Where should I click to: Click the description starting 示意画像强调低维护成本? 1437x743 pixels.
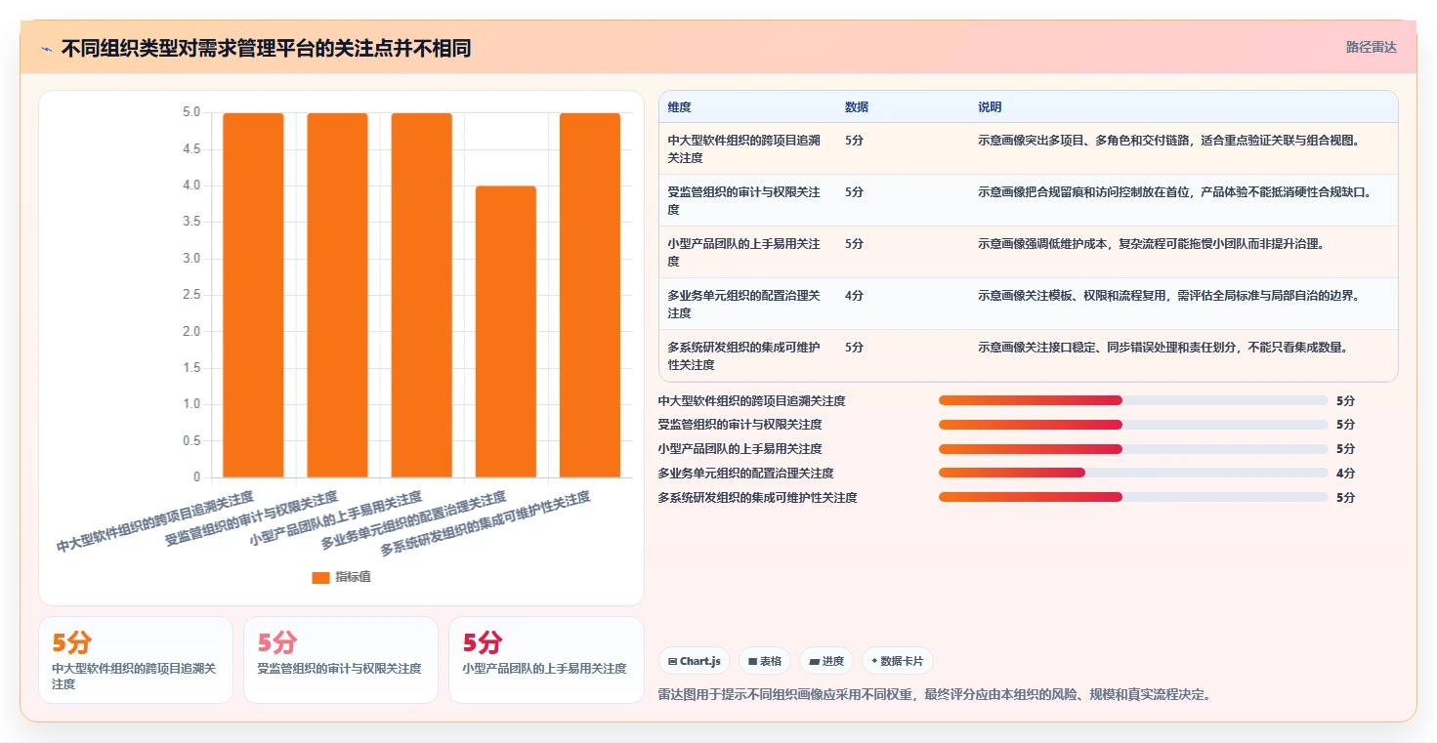tap(1151, 243)
